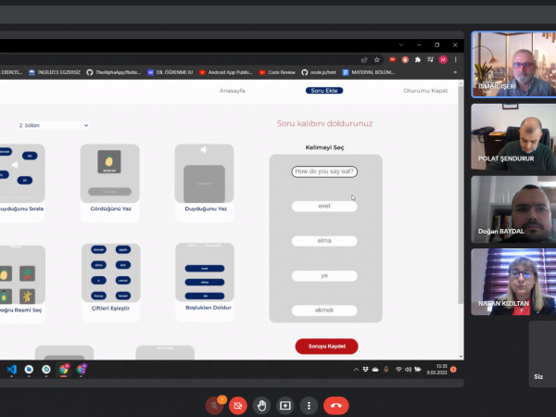
Task: Select Duyduğunu Yaz question template
Action: [x=205, y=182]
